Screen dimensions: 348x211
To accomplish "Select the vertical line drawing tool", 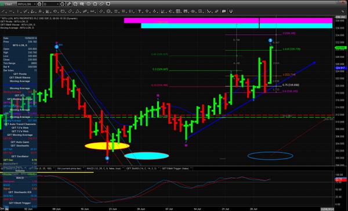I will tap(18, 11).
